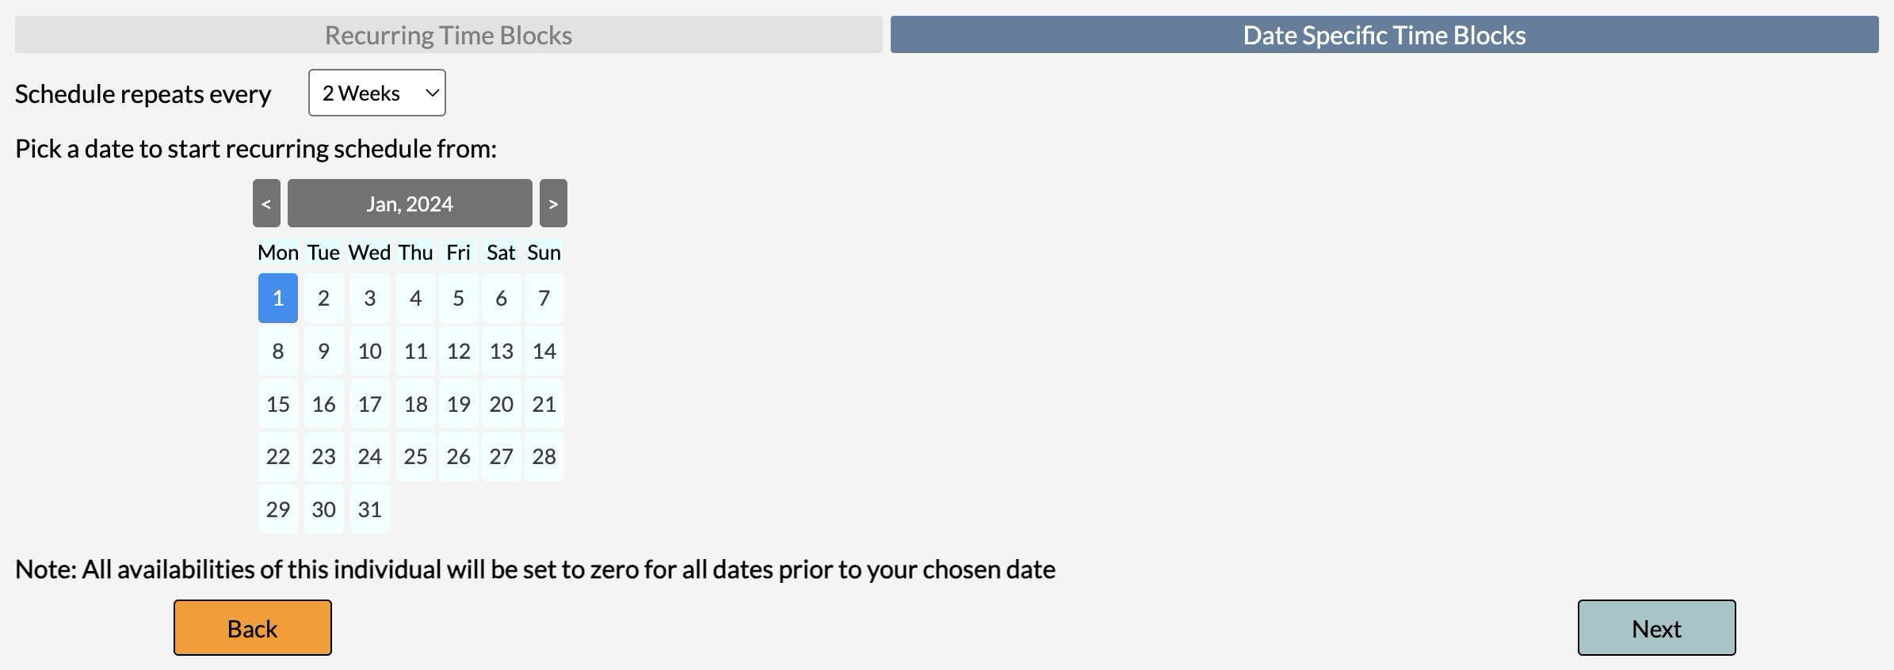This screenshot has height=670, width=1894.
Task: Select January 25 on the calendar
Action: pyautogui.click(x=415, y=456)
